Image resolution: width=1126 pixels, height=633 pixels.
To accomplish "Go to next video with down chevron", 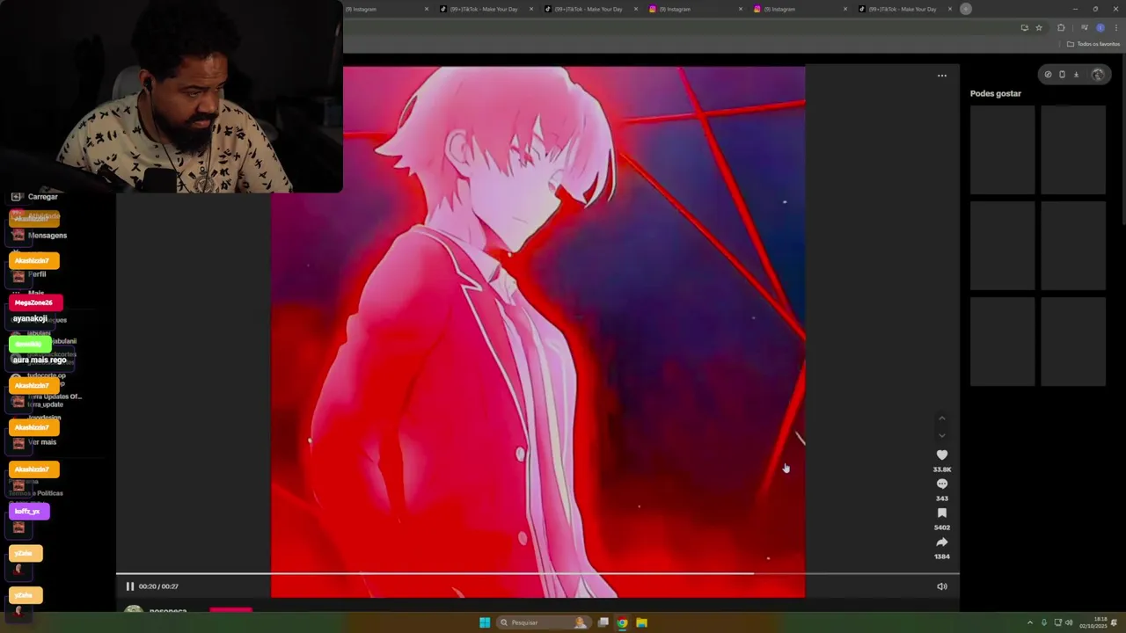I will pyautogui.click(x=942, y=435).
